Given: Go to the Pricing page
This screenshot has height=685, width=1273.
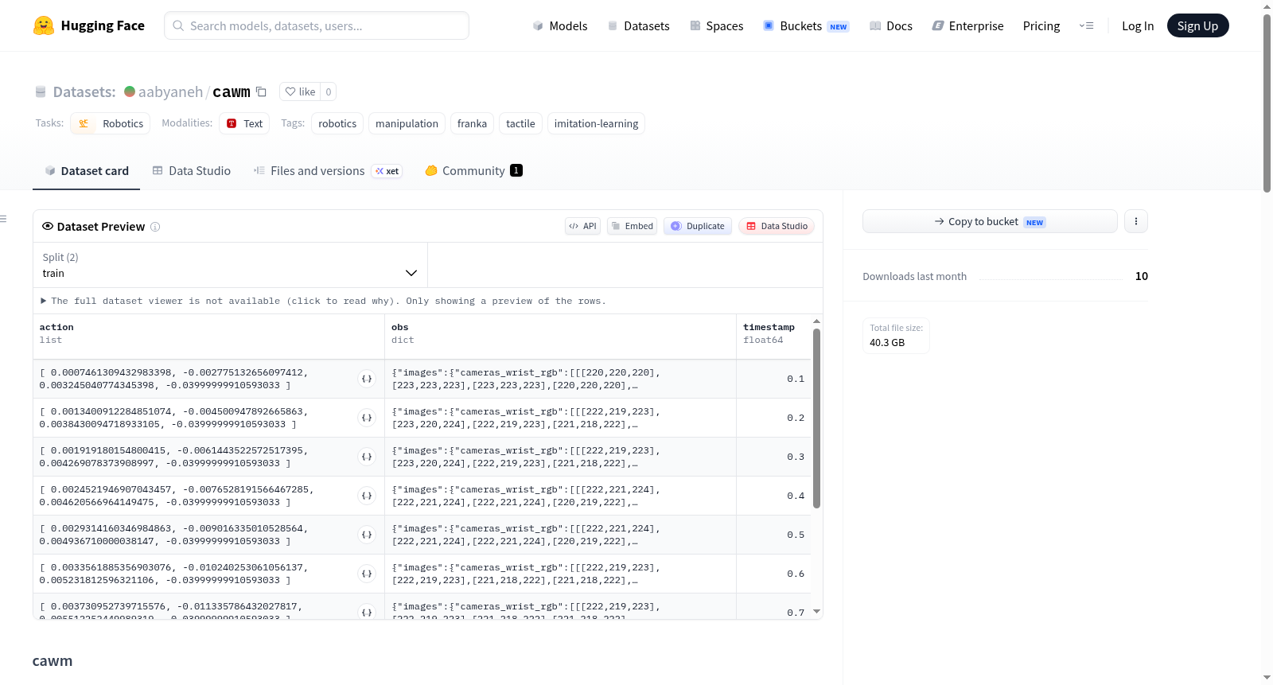Looking at the screenshot, I should coord(1041,26).
